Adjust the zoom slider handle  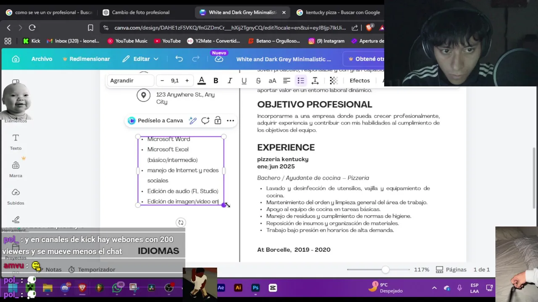pyautogui.click(x=385, y=270)
